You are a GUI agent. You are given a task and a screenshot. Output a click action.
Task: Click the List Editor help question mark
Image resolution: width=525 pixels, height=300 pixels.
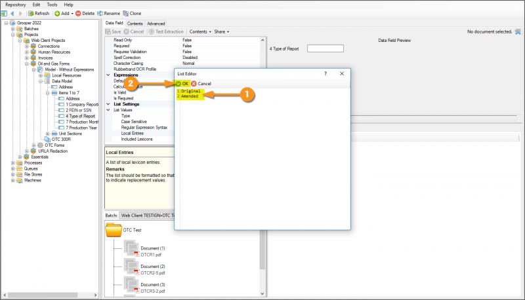click(325, 73)
